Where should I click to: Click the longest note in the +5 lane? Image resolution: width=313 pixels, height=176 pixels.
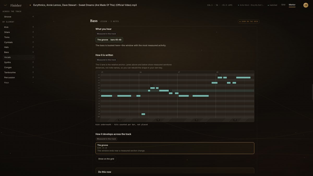click(243, 77)
